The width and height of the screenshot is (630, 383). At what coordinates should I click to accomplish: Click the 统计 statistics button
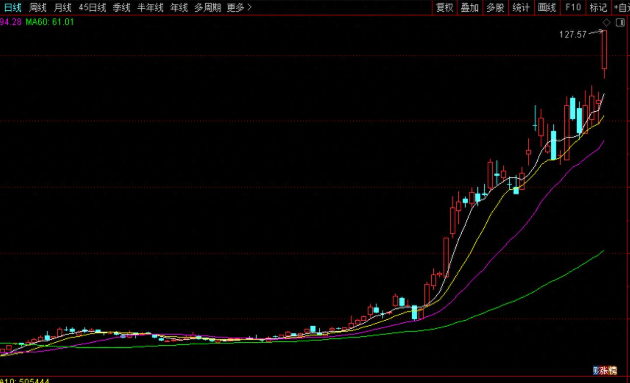[x=521, y=7]
